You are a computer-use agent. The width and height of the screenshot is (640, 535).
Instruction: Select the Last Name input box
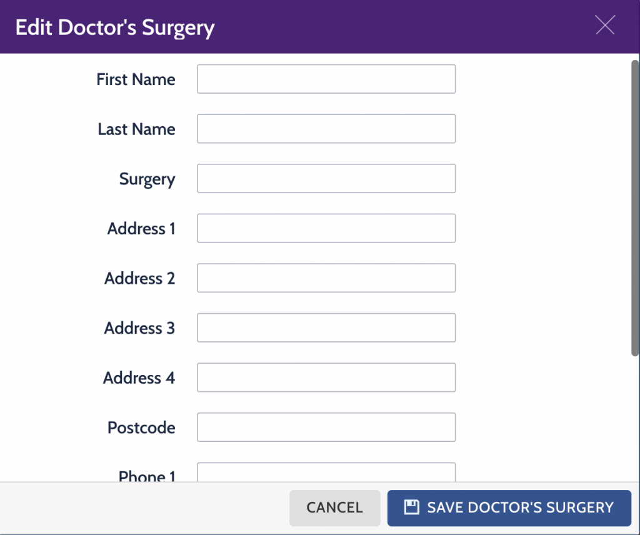(x=326, y=129)
